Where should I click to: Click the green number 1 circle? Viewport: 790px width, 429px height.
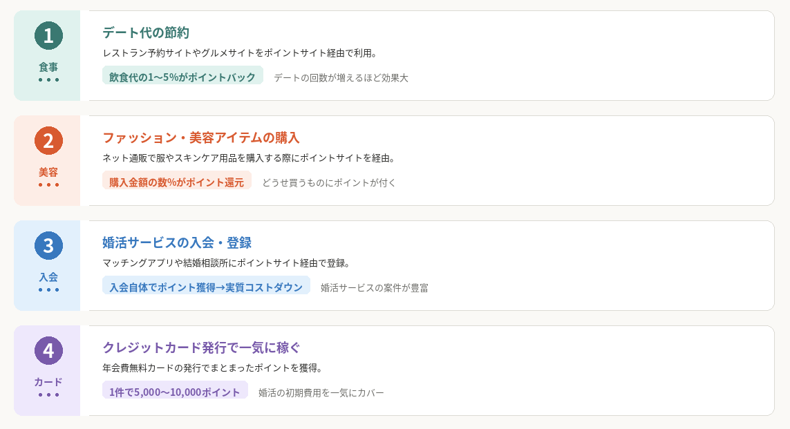pos(48,35)
